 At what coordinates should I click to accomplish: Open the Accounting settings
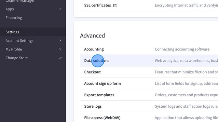(x=94, y=49)
